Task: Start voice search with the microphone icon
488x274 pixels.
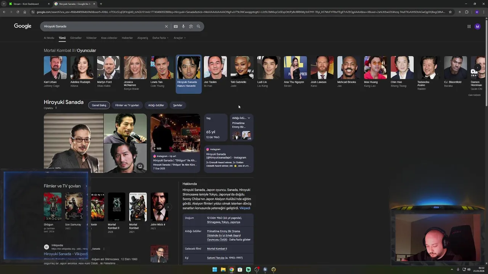Action: (183, 26)
